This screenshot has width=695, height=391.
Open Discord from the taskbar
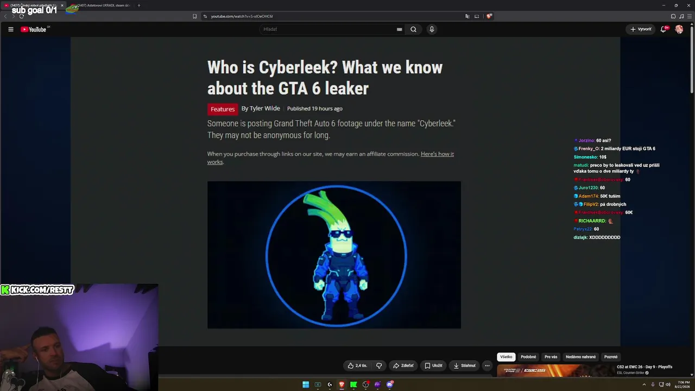pyautogui.click(x=389, y=384)
